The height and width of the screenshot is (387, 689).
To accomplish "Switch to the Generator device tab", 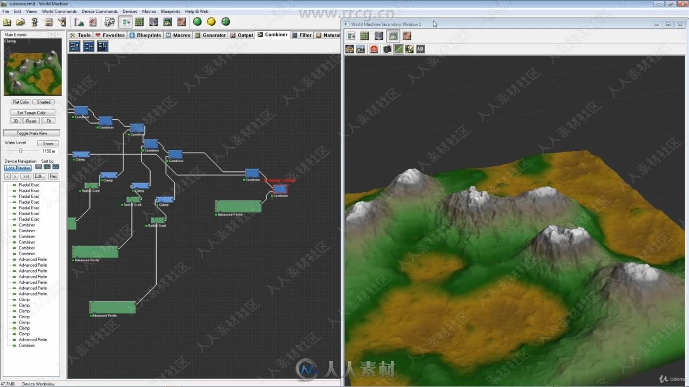I will coord(210,35).
